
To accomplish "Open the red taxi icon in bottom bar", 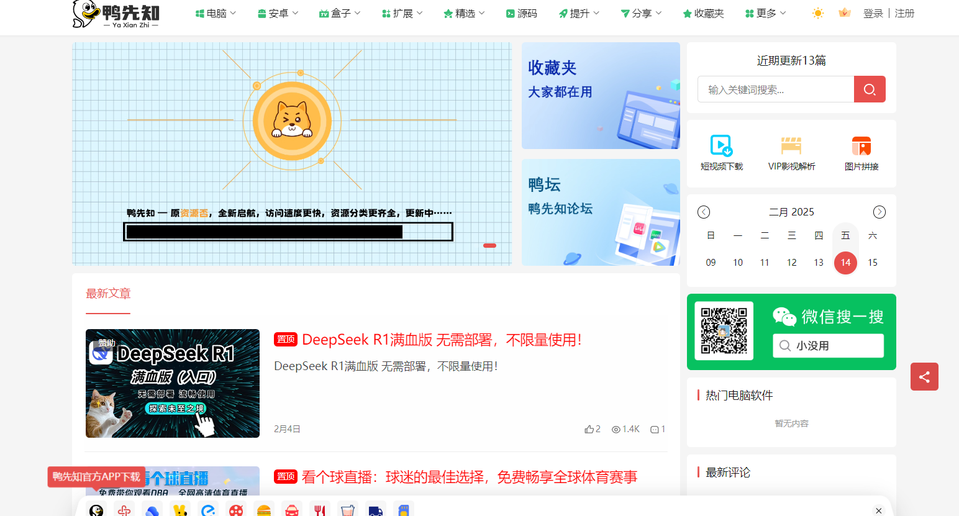I will coord(292,510).
